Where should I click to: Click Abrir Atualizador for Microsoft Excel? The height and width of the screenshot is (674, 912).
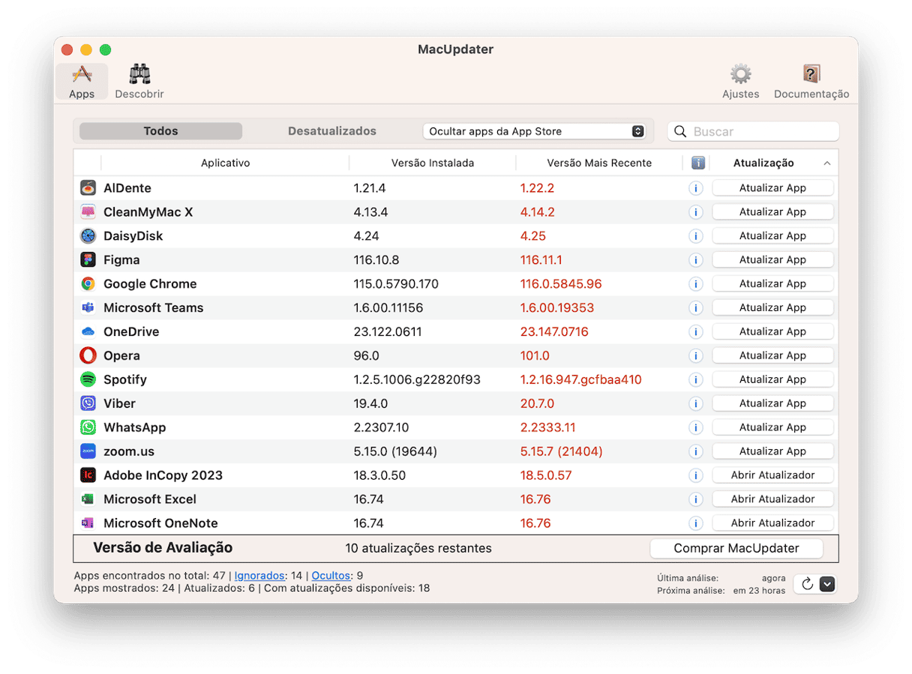tap(772, 499)
